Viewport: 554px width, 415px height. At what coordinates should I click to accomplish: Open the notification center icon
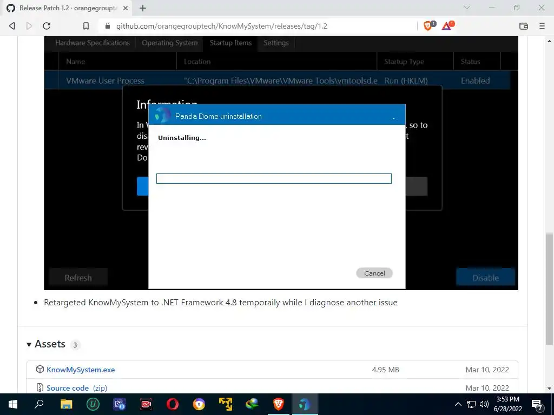[537, 405]
